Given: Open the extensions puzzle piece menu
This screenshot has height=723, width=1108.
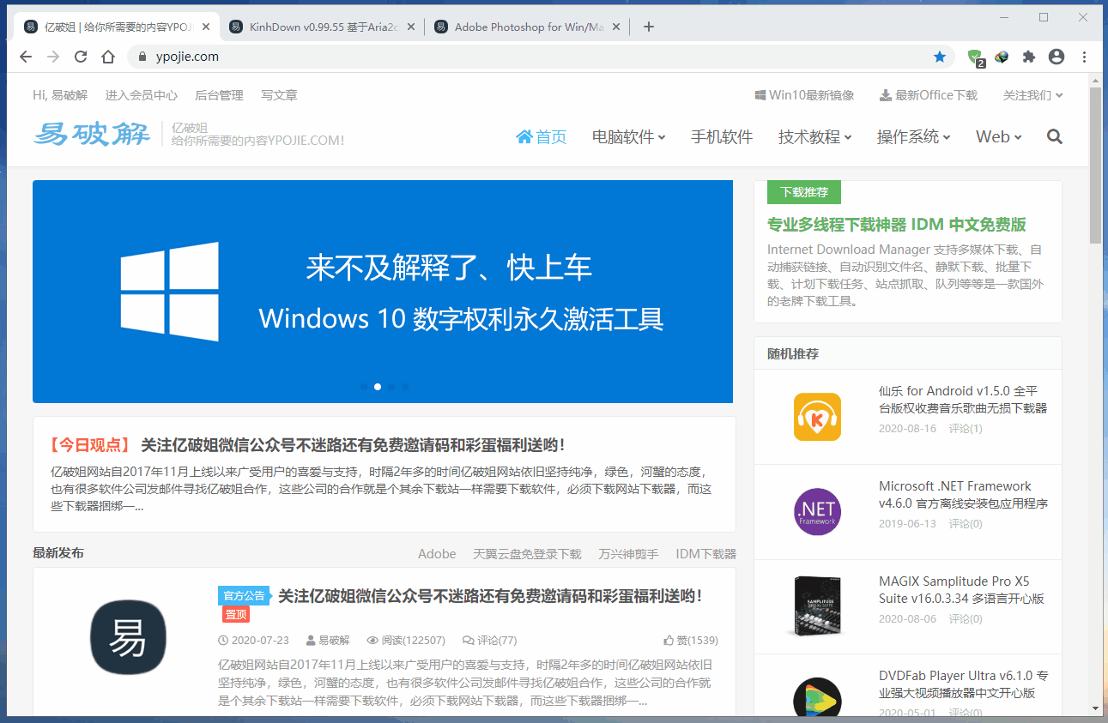Looking at the screenshot, I should point(1029,57).
